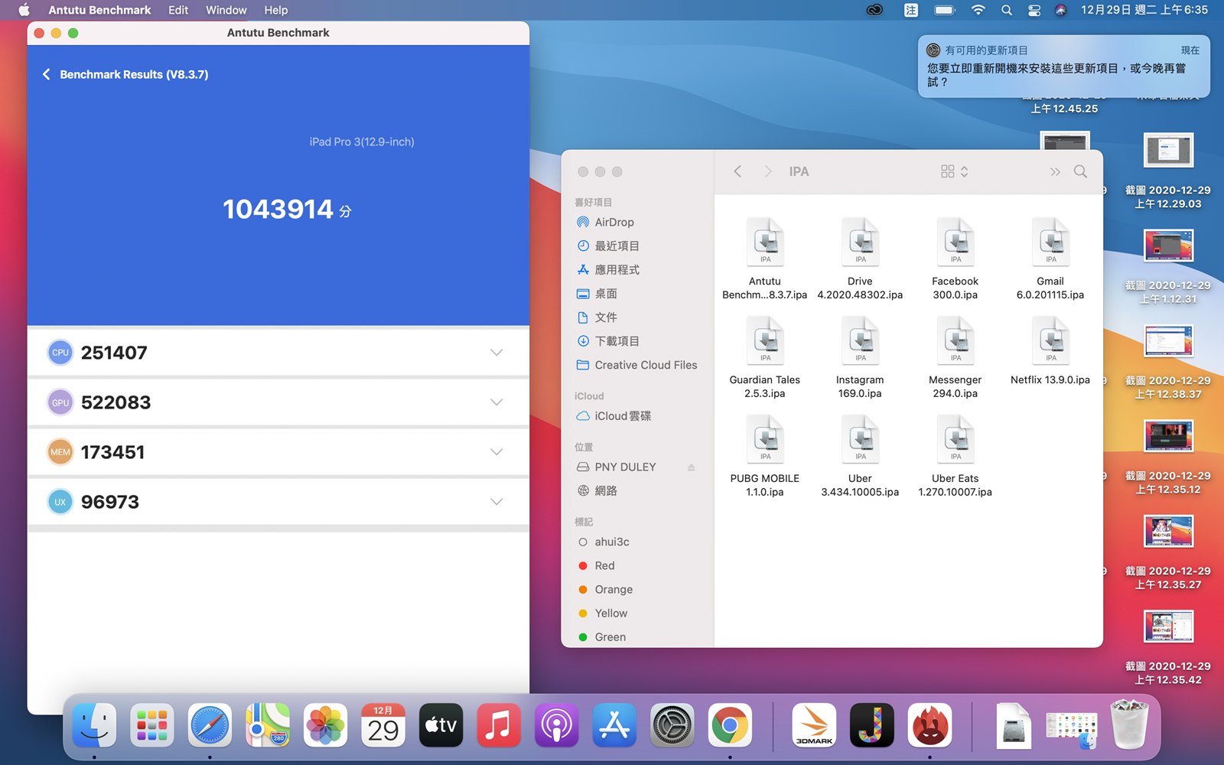Select the Red tag swatch
Screen dimensions: 1224x765
pos(583,565)
